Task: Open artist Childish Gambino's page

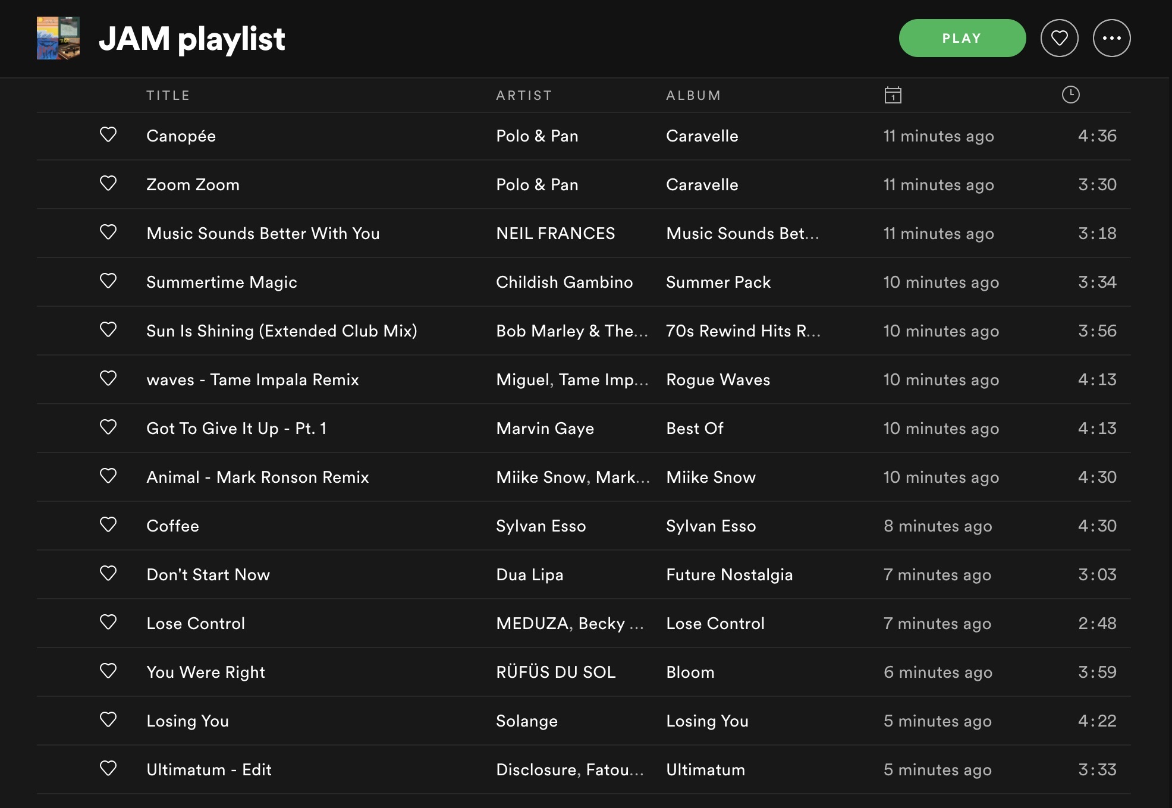Action: (564, 282)
